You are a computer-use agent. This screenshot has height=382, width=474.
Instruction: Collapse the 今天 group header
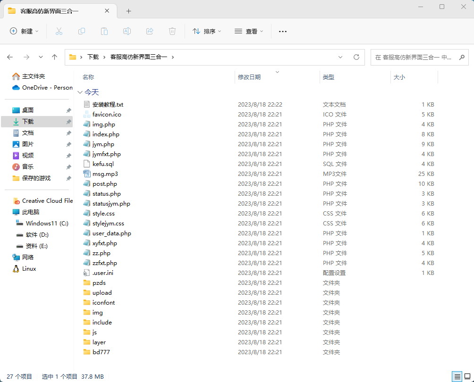[80, 92]
